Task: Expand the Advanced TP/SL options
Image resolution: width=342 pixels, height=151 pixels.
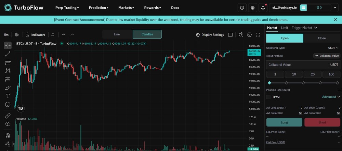Action: coord(331,97)
